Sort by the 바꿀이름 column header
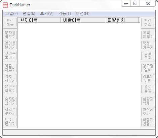 tap(83, 20)
